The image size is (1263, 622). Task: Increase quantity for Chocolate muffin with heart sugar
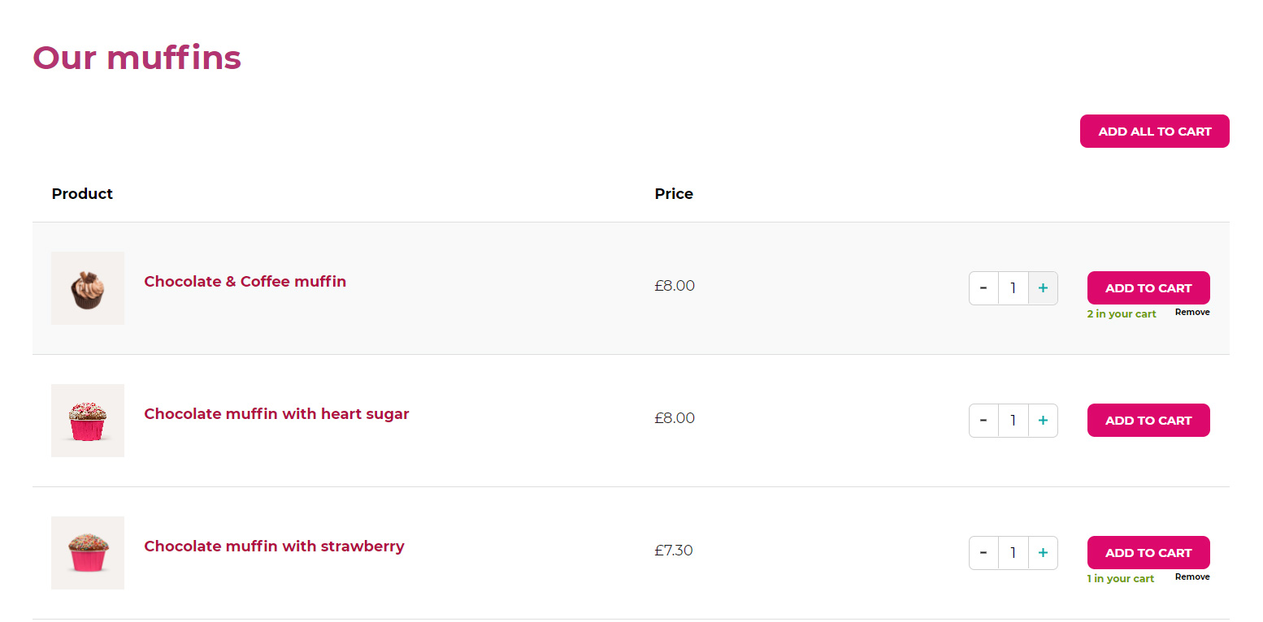(1043, 421)
